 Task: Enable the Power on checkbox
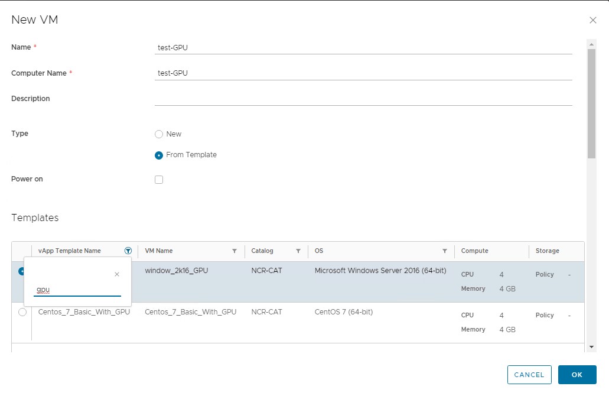tap(158, 179)
